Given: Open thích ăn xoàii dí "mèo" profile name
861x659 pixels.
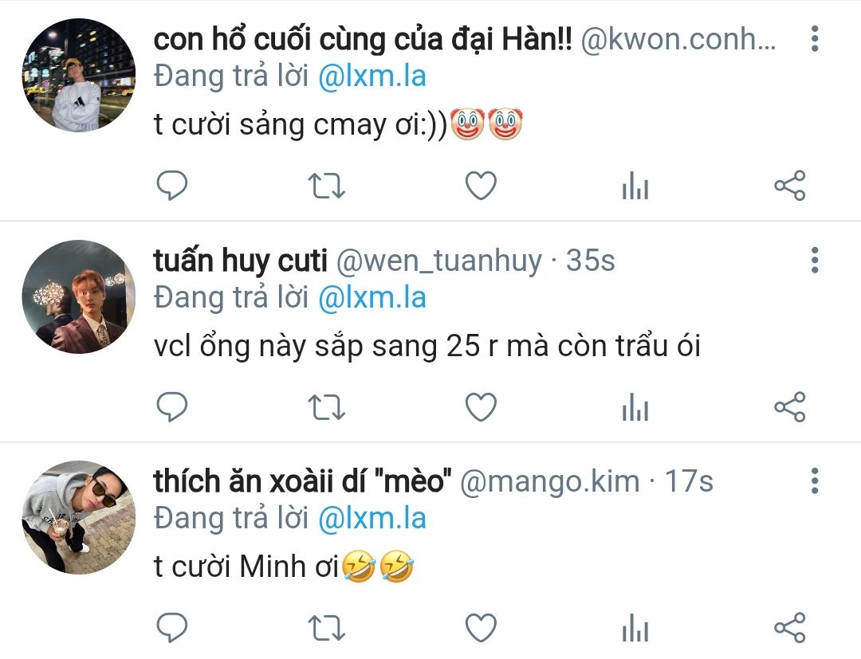Looking at the screenshot, I should click(303, 481).
